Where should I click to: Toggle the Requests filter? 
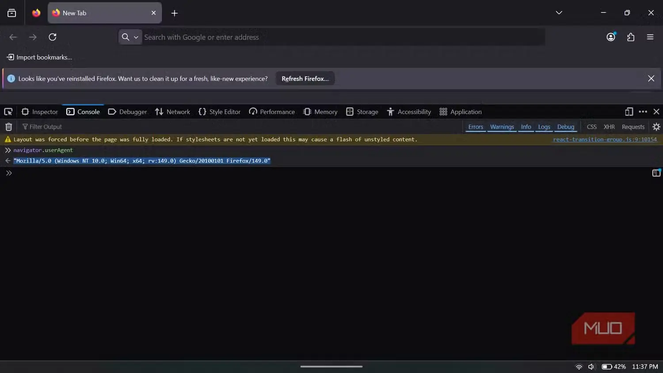633,127
